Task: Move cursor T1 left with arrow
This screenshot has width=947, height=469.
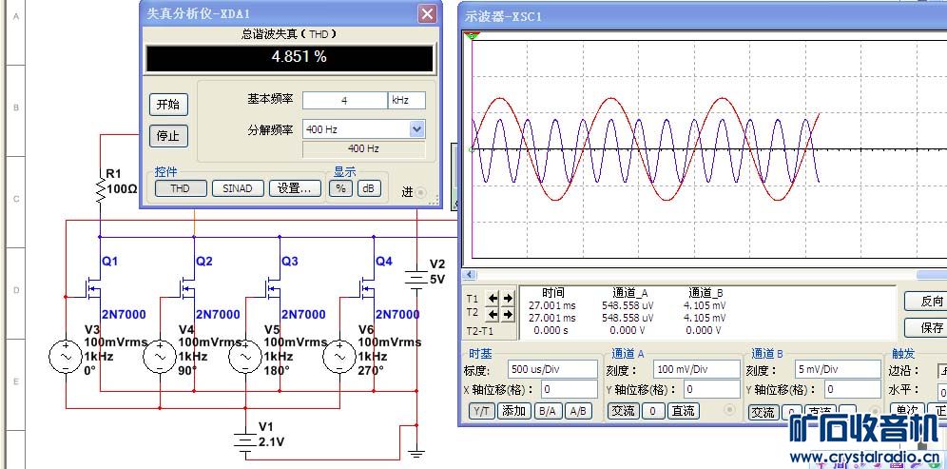Action: tap(493, 297)
